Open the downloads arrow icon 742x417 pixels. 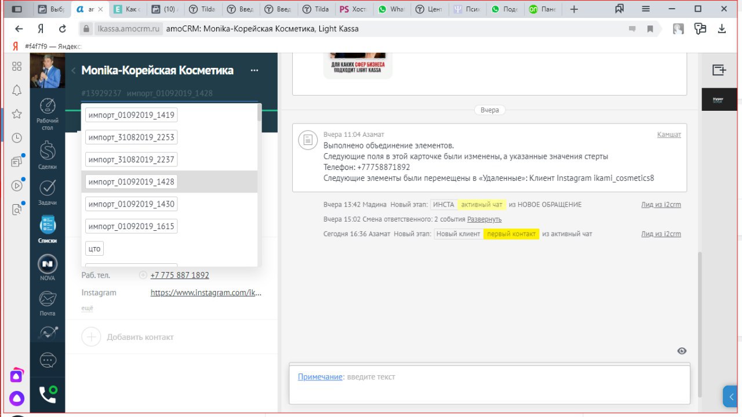tap(722, 28)
